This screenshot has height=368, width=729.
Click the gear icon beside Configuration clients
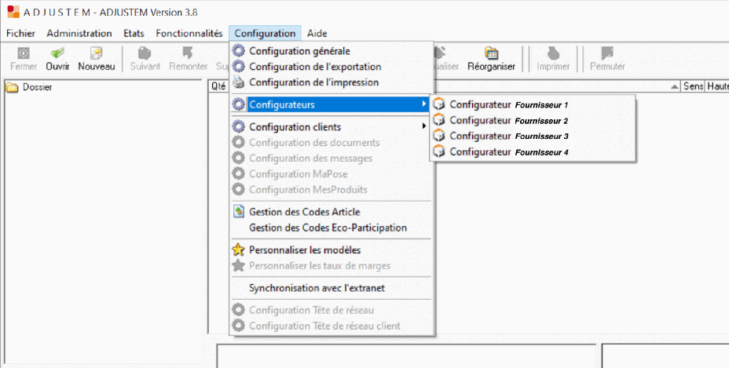coord(239,127)
